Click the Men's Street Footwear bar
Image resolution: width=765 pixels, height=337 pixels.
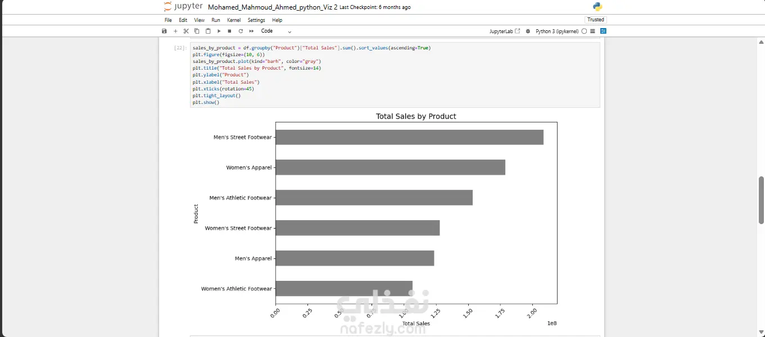pyautogui.click(x=409, y=137)
